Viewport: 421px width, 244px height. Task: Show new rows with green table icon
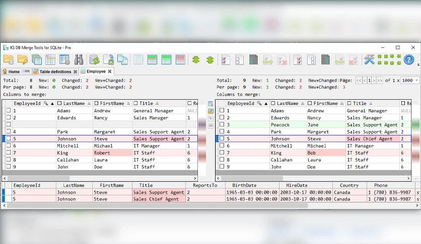coord(166,59)
